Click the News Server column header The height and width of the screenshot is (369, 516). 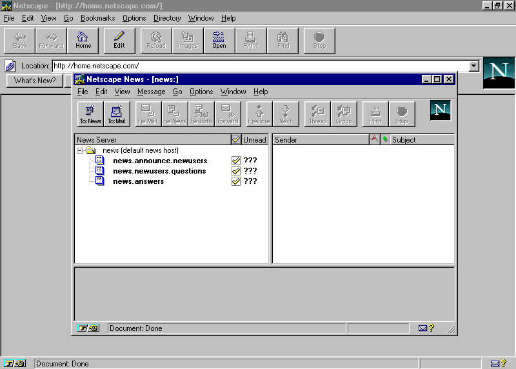[x=153, y=139]
